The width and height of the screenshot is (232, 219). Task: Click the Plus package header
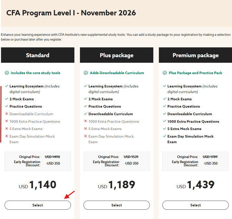coord(116,55)
